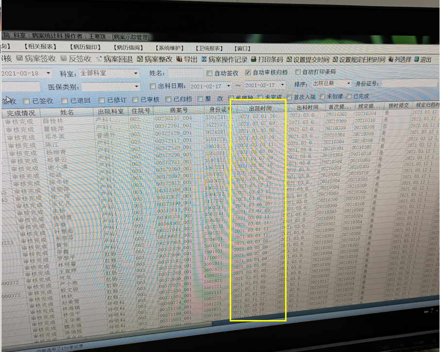Expand the 科室 全部科室 dropdown

[x=135, y=73]
